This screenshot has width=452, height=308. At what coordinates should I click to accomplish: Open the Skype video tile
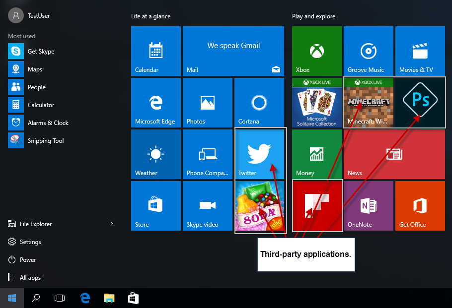pyautogui.click(x=207, y=205)
